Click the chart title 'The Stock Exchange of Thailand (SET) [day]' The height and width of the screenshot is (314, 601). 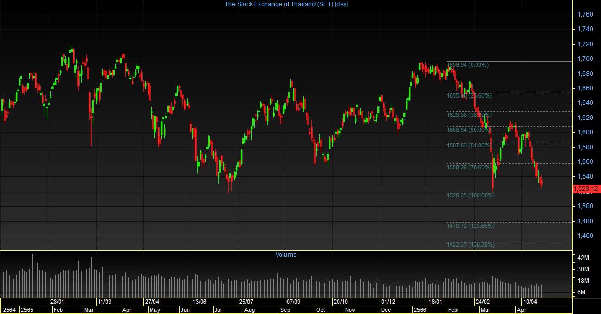[286, 4]
